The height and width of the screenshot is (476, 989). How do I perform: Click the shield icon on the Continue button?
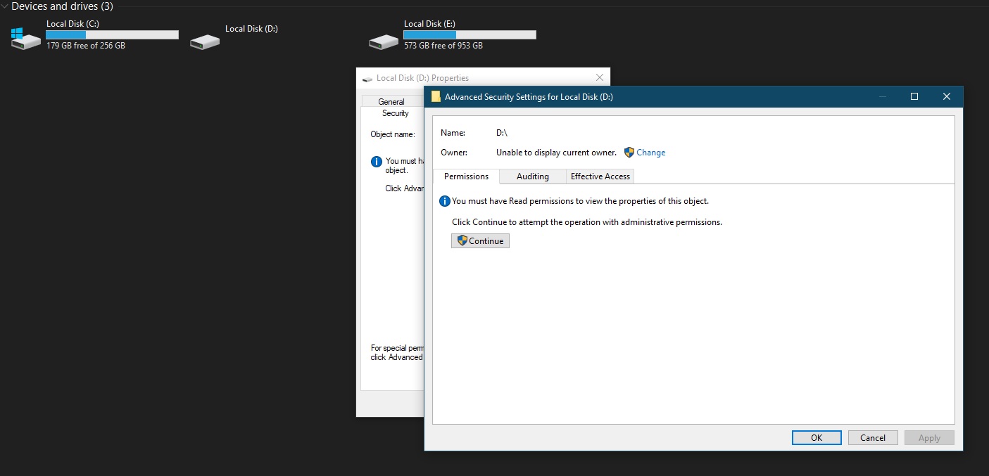(461, 240)
